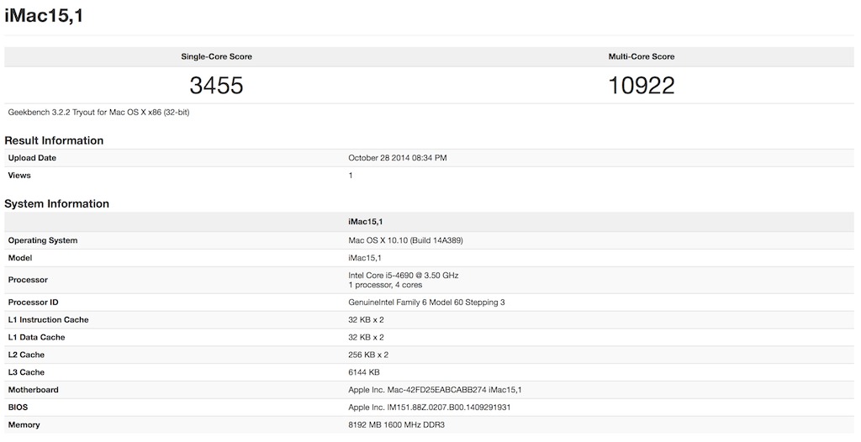
Task: Click the Model row label
Action: [21, 258]
